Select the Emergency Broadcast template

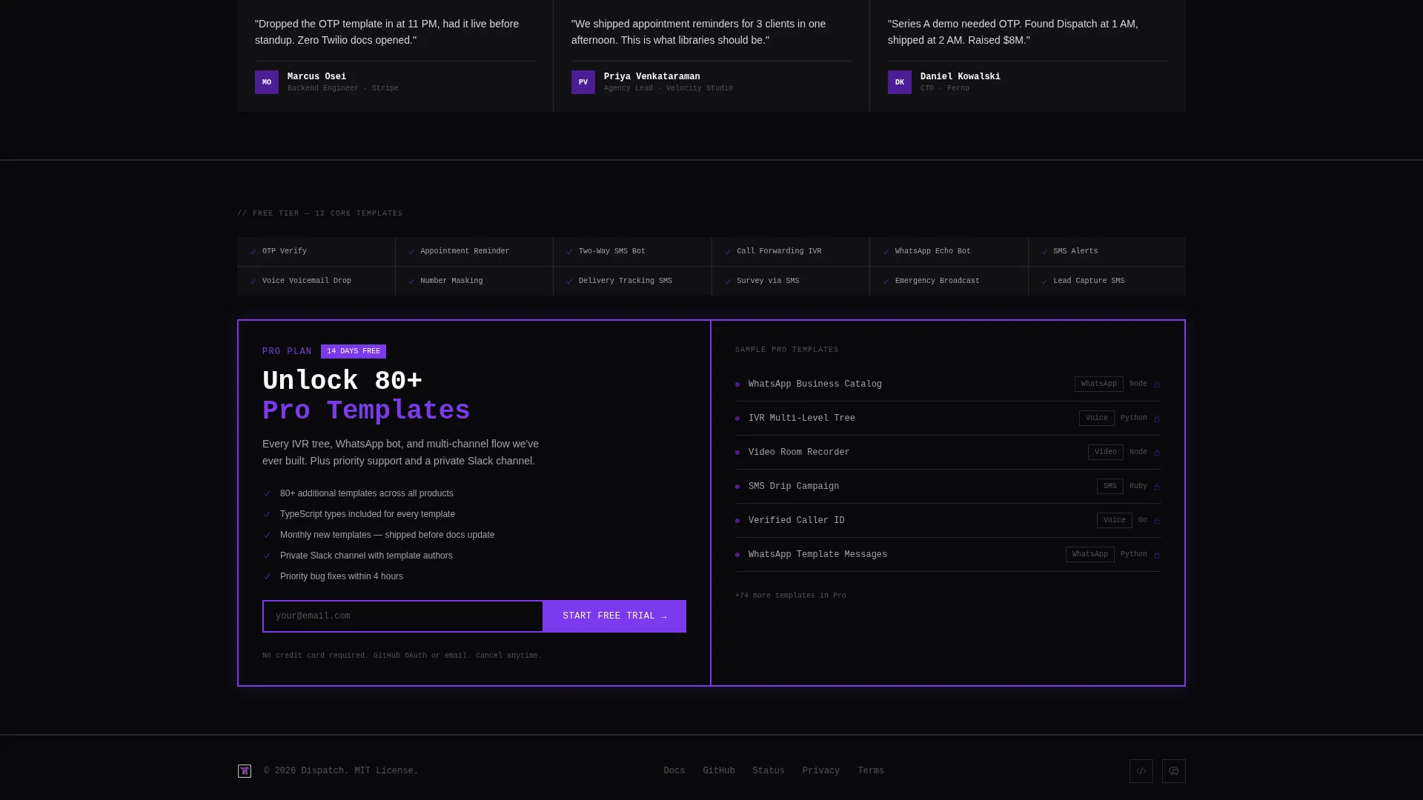949,281
